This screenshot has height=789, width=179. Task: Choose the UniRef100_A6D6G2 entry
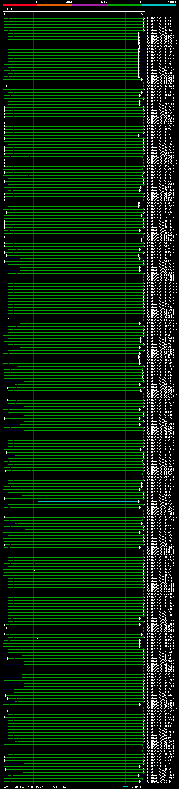click(161, 403)
